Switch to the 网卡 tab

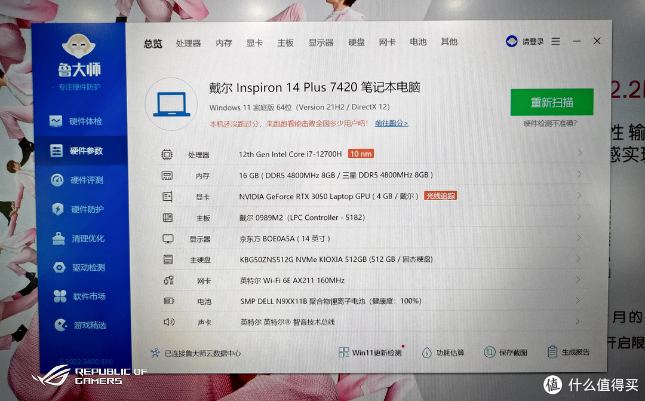tap(387, 42)
